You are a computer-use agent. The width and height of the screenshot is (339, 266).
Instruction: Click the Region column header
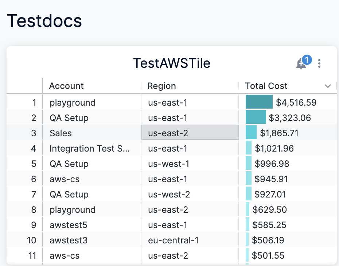[x=161, y=86]
